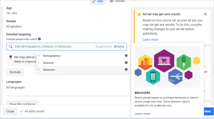Switch to the Review tab
The image size is (214, 119).
(117, 1)
